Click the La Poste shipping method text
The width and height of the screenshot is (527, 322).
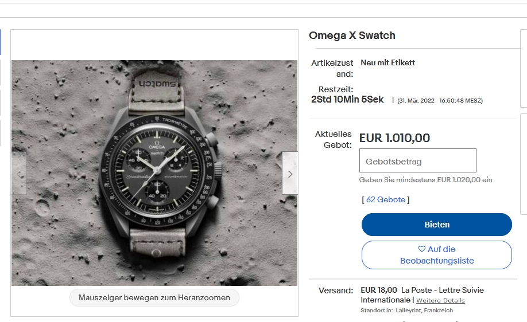pyautogui.click(x=443, y=290)
